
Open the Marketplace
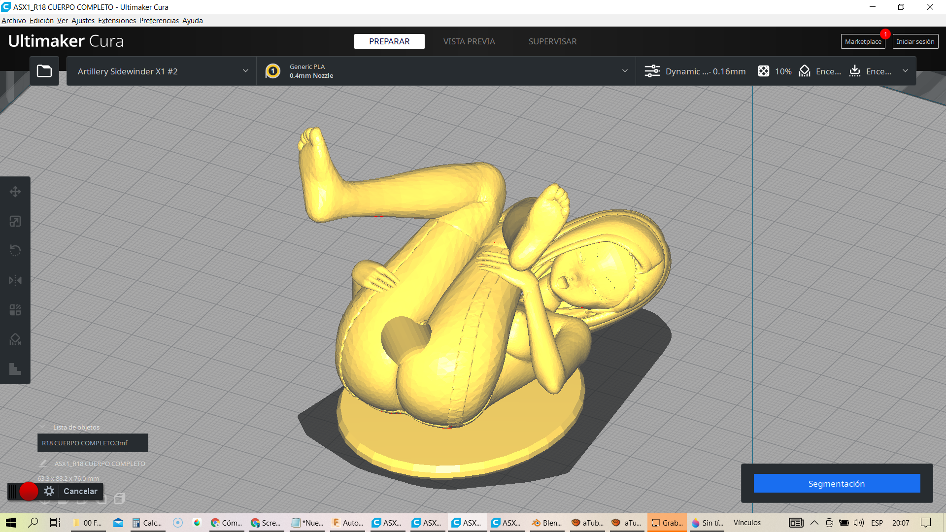862,41
